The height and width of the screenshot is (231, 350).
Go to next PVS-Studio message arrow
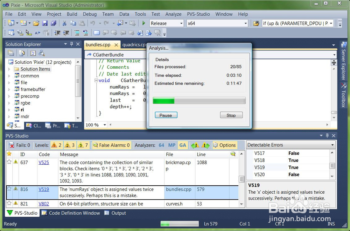pyautogui.click(x=205, y=145)
